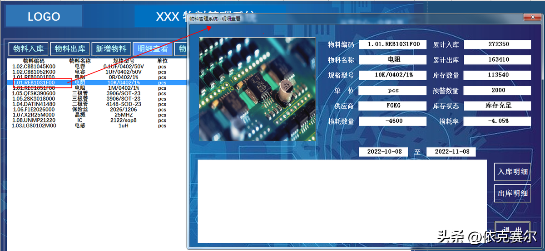
Task: Select list row 1.08.UNMP21220 IC
Action: [x=97, y=121]
